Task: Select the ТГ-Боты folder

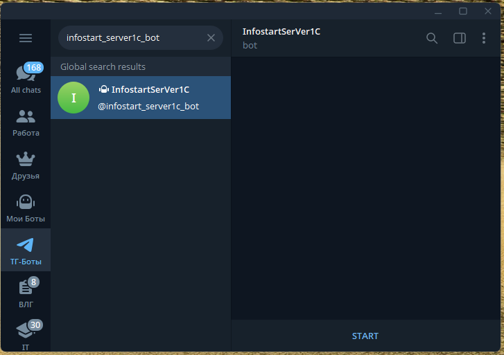Action: [26, 250]
